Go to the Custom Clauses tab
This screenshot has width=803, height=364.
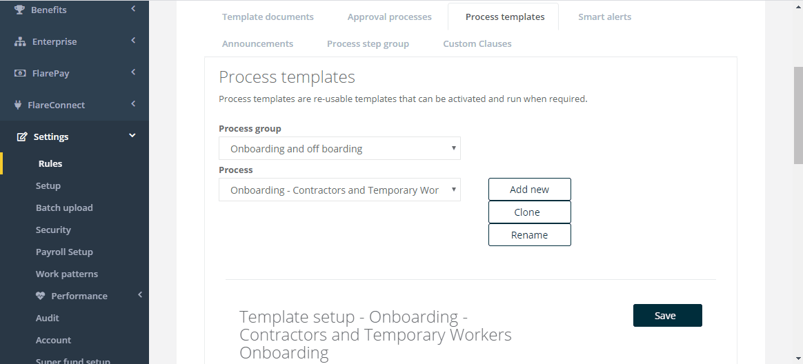tap(477, 43)
